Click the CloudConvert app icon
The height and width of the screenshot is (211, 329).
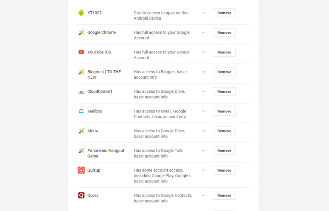[81, 91]
